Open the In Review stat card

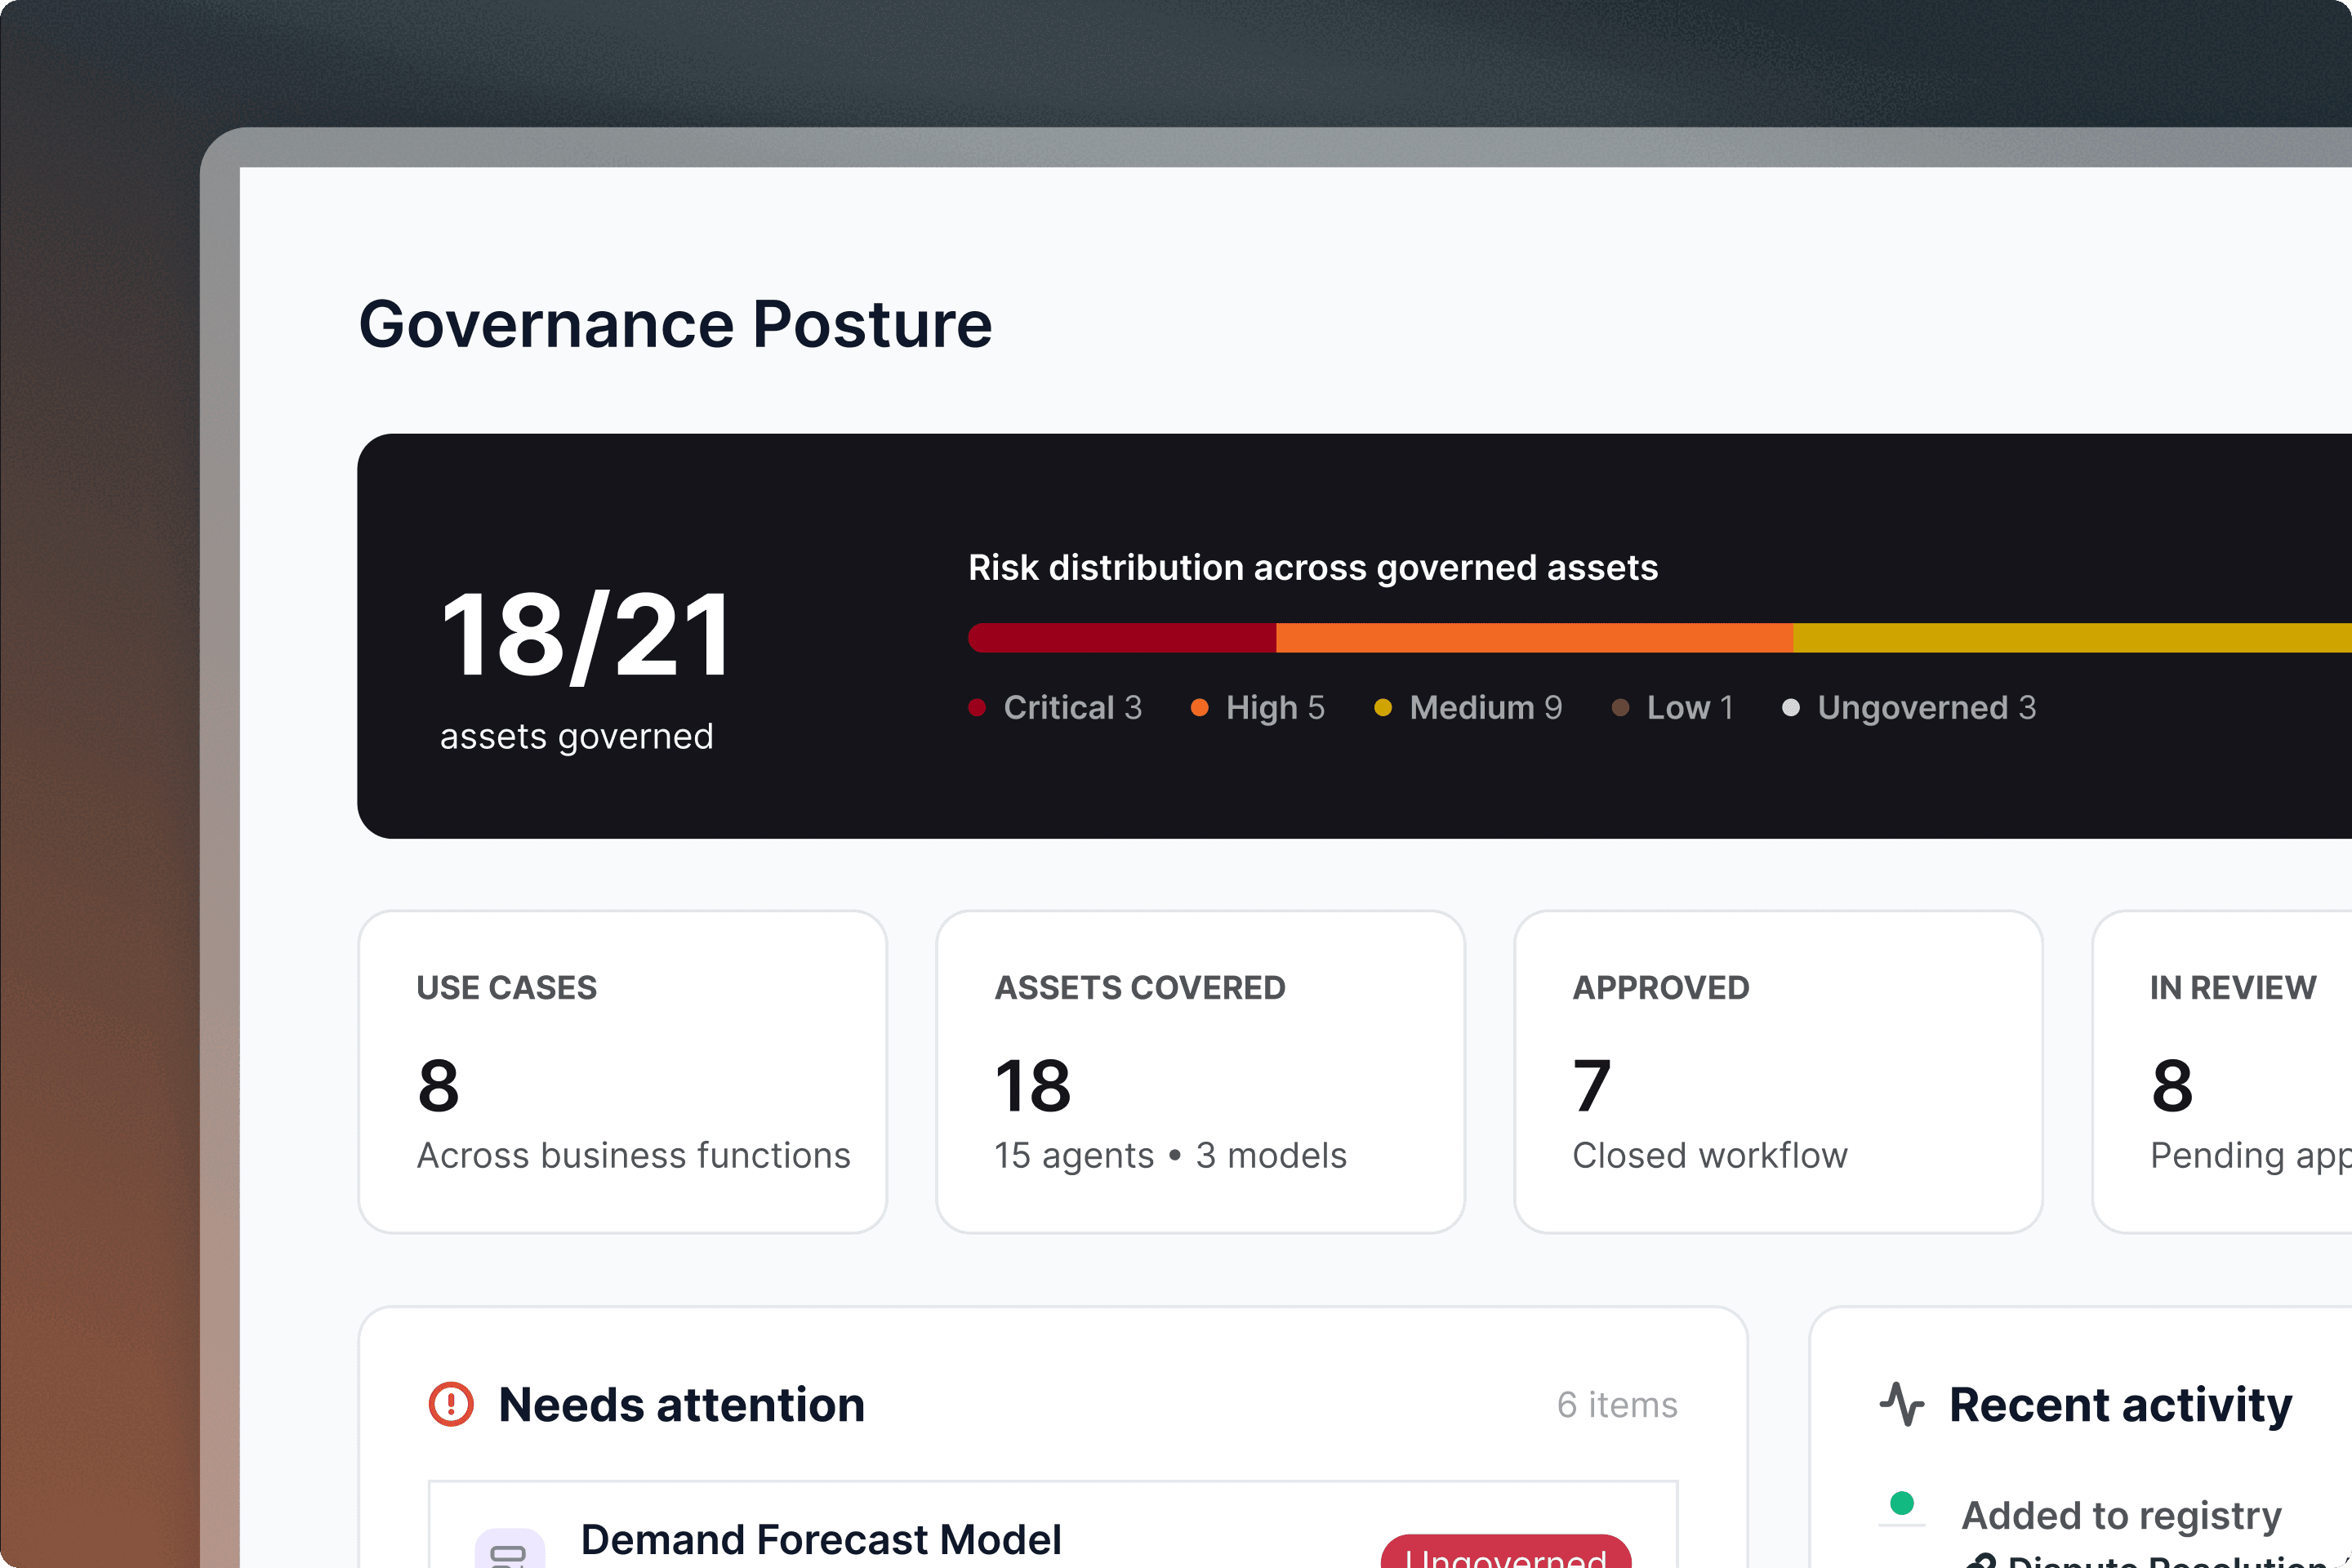[x=2222, y=1072]
